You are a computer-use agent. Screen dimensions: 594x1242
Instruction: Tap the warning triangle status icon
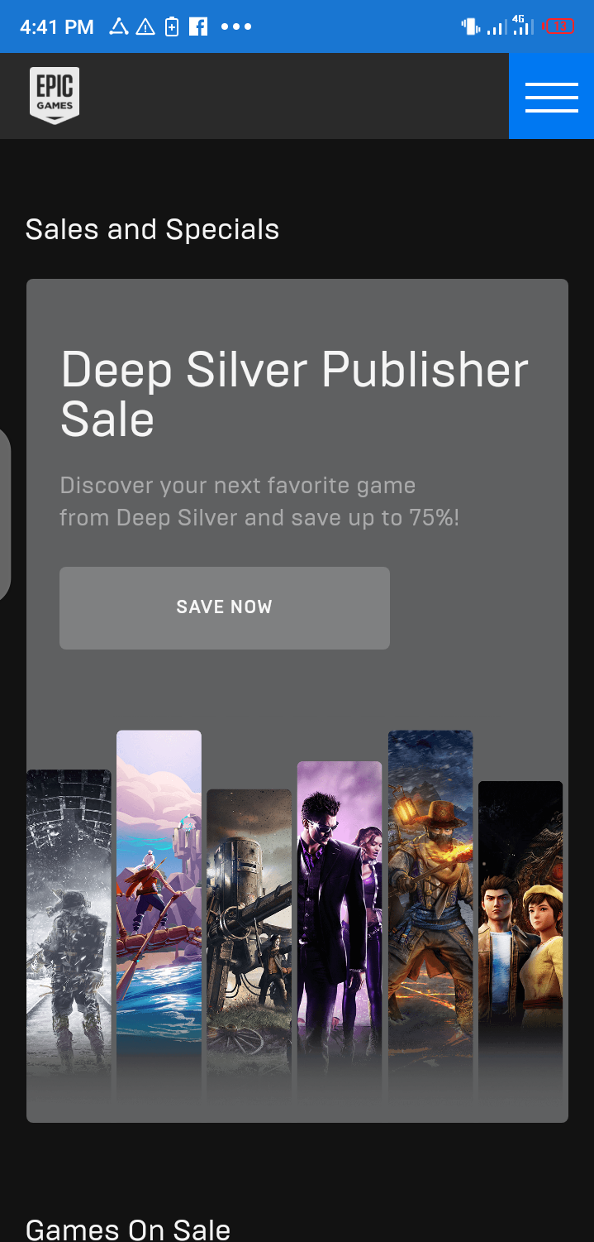coord(145,27)
